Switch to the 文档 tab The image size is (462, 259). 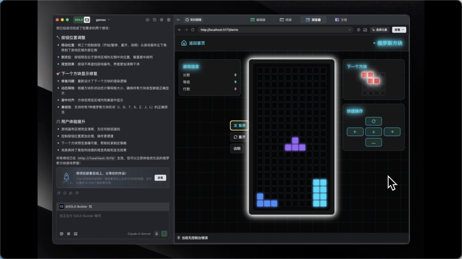point(341,20)
